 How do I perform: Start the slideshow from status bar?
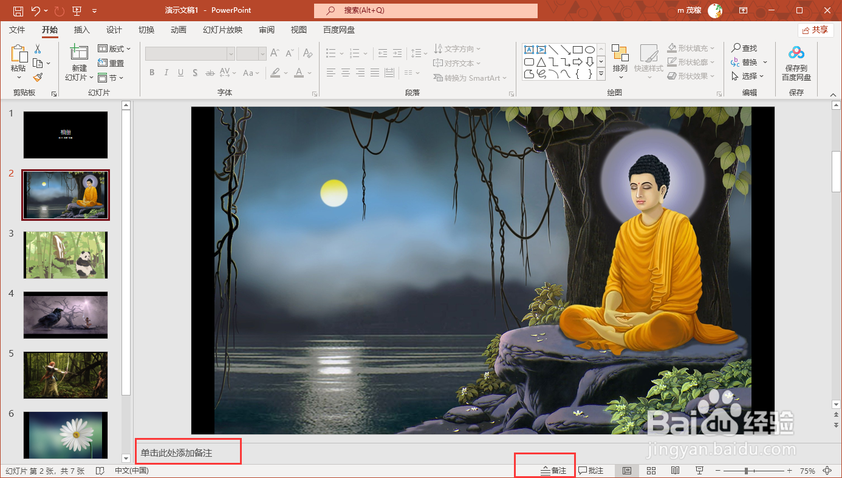(699, 470)
